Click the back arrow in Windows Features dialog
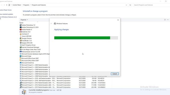170x95 pixels. [51, 23]
